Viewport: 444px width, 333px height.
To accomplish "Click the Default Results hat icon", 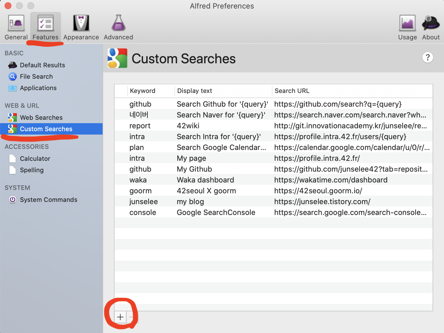I will 13,65.
